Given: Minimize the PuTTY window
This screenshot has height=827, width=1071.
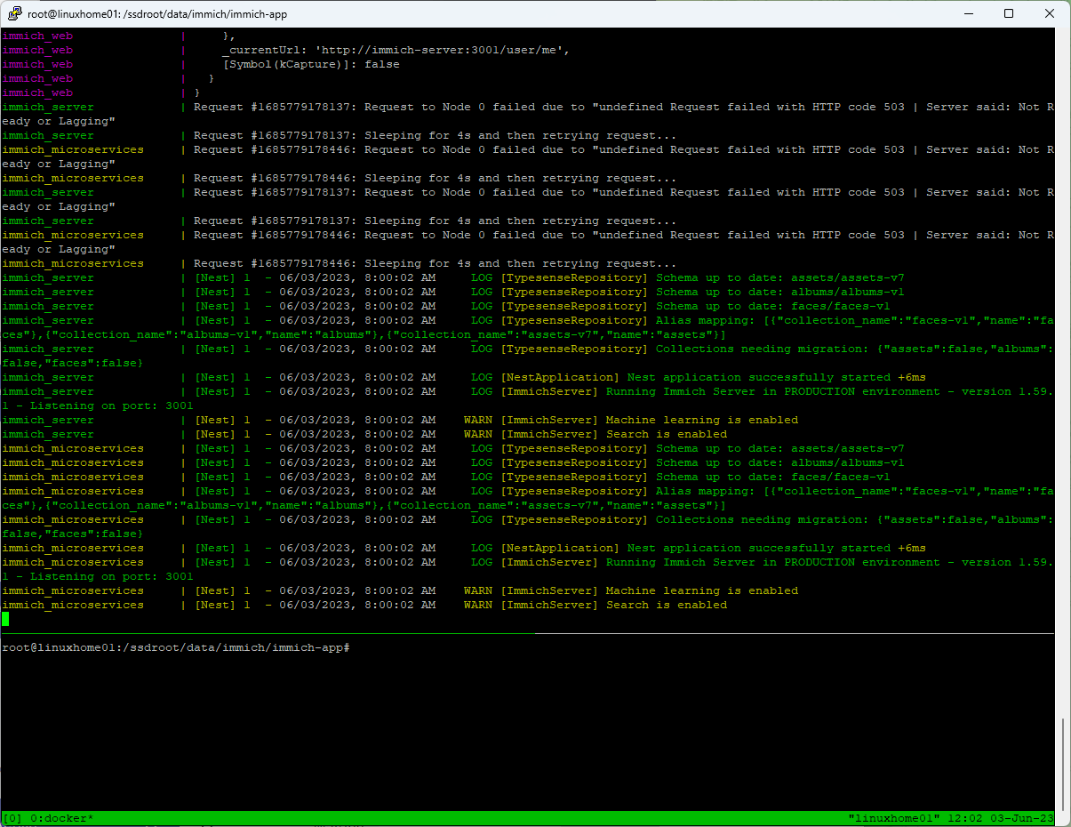Looking at the screenshot, I should [x=968, y=13].
